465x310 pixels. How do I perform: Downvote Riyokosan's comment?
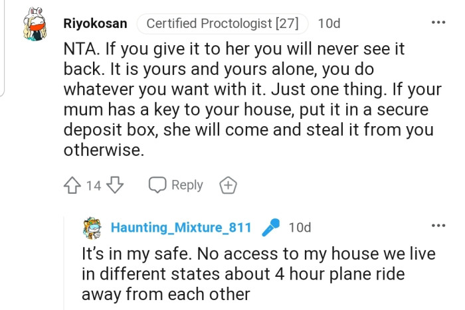pyautogui.click(x=114, y=185)
